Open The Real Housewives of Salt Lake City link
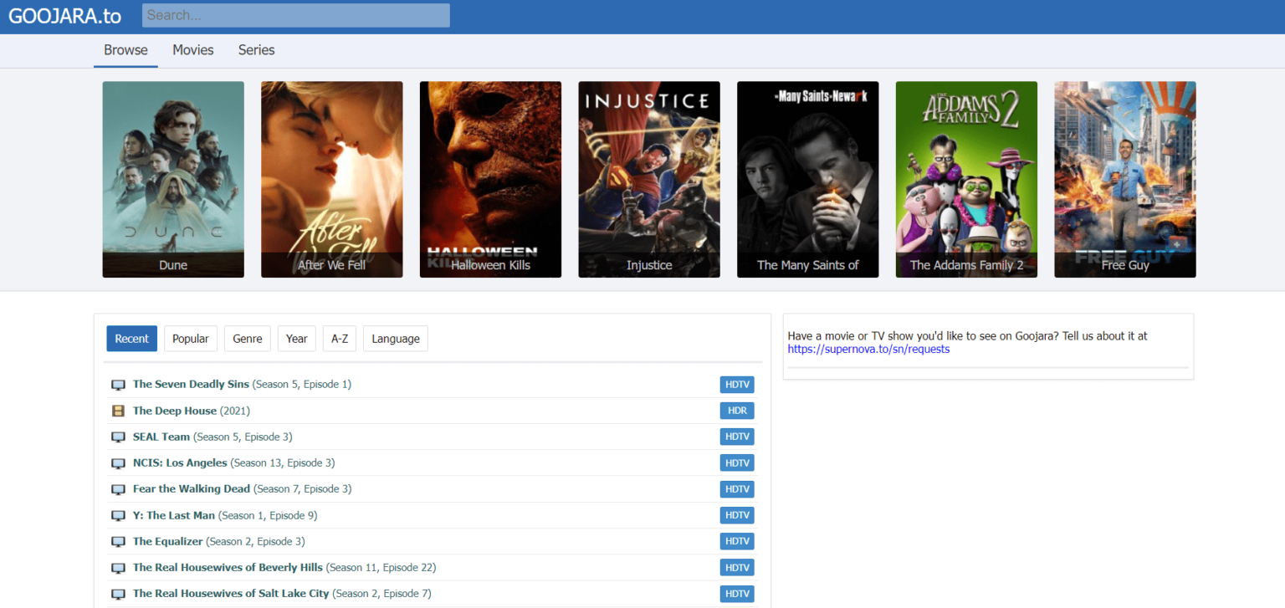Screen dimensions: 1285x608 pyautogui.click(x=282, y=593)
